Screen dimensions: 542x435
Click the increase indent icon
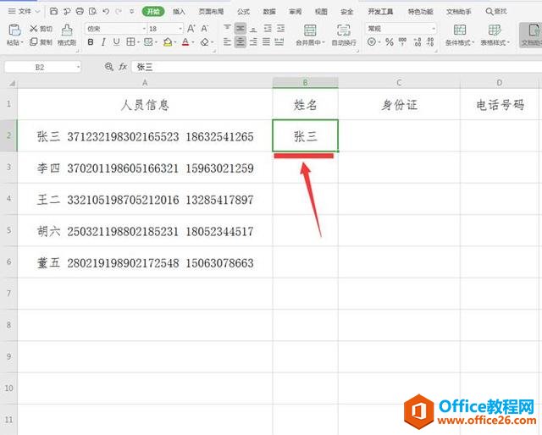coord(280,28)
